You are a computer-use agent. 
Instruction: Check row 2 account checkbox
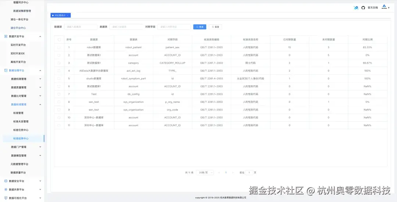[x=59, y=55]
